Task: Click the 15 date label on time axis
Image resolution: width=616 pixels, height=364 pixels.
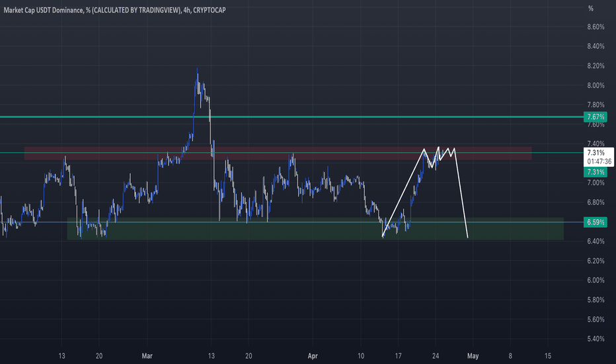Action: click(x=548, y=356)
